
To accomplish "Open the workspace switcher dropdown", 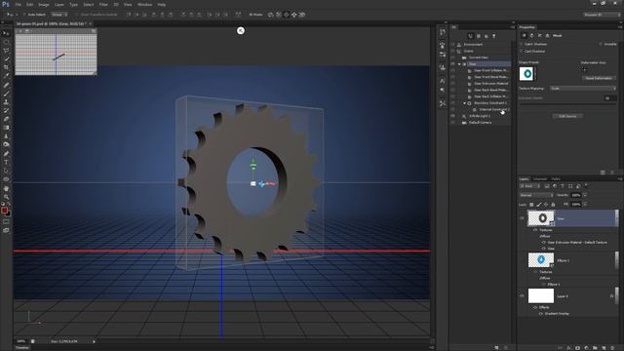I will pyautogui.click(x=603, y=15).
